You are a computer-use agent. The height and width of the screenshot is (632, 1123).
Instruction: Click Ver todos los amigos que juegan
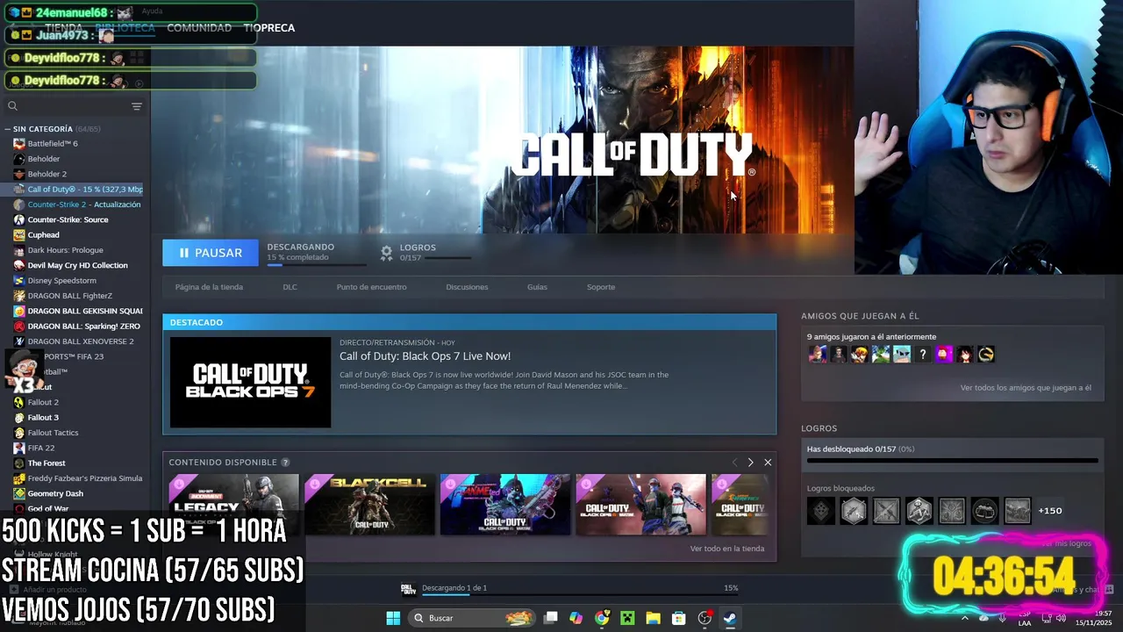coord(1026,388)
